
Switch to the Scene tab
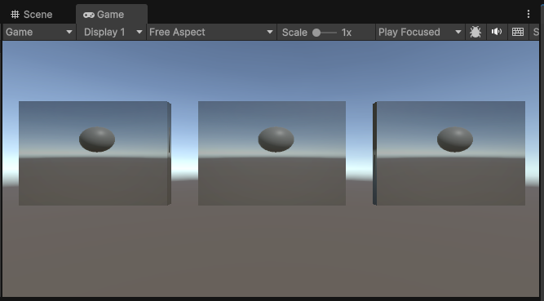point(32,14)
